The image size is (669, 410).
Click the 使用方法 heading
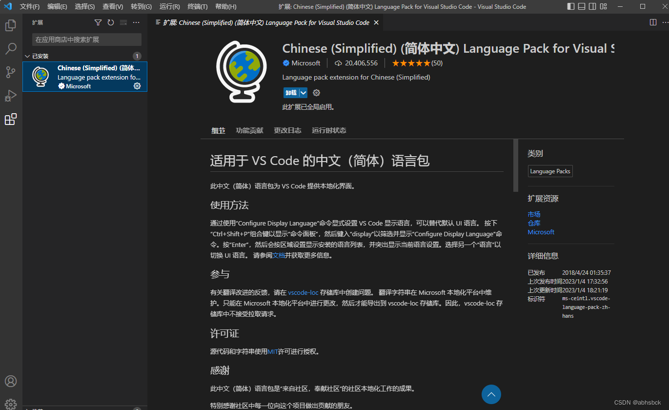[229, 205]
